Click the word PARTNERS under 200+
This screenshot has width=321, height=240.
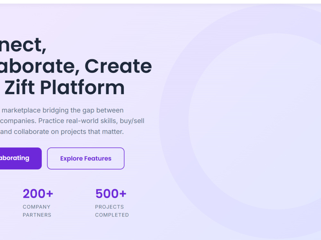(x=37, y=215)
